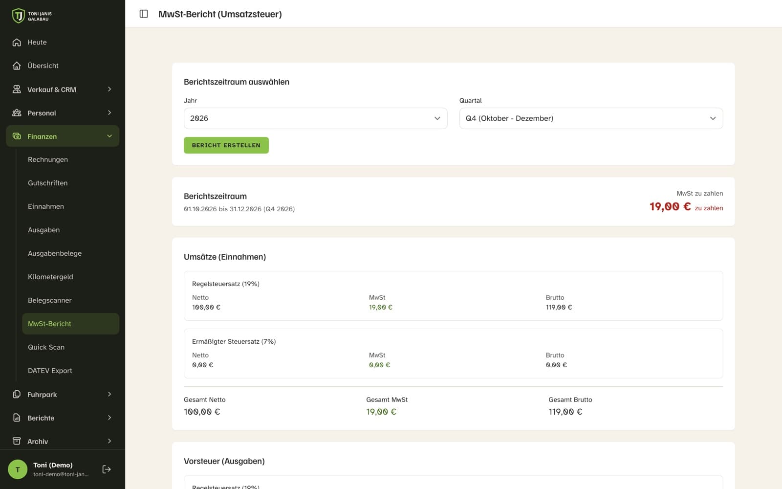Click the Finanzen money icon

pos(17,136)
